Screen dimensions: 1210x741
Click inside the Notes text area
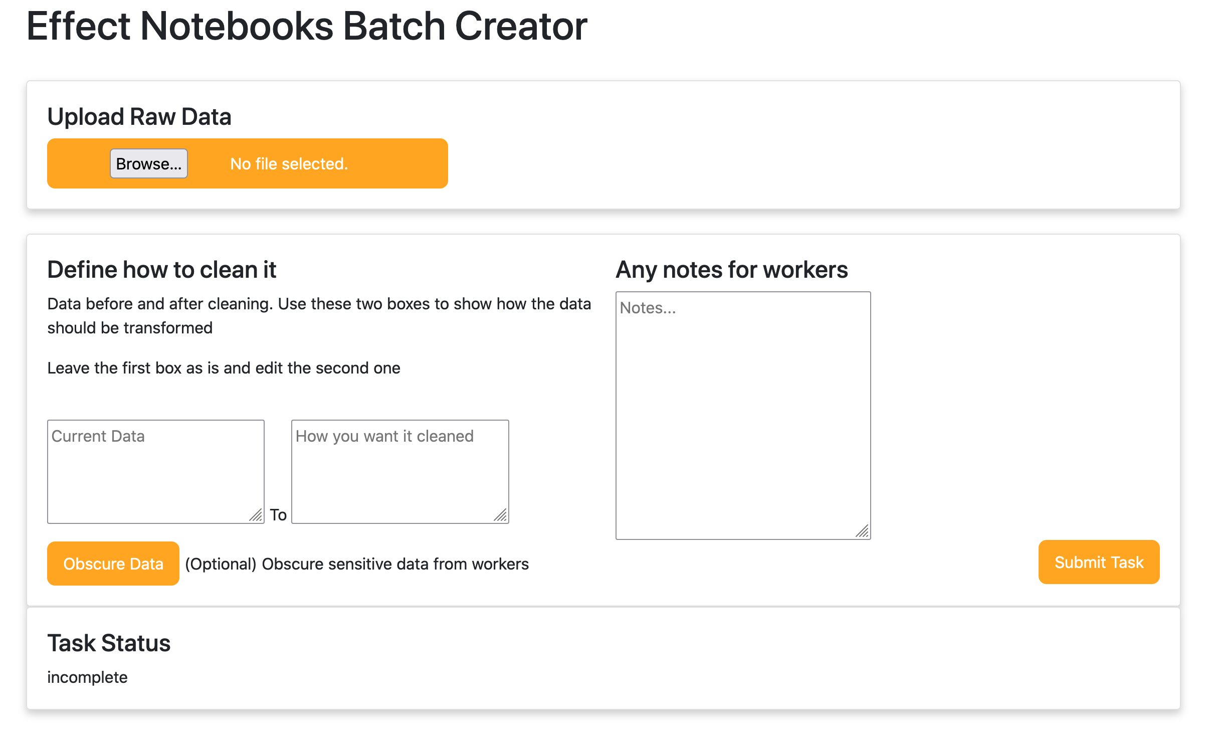(742, 415)
